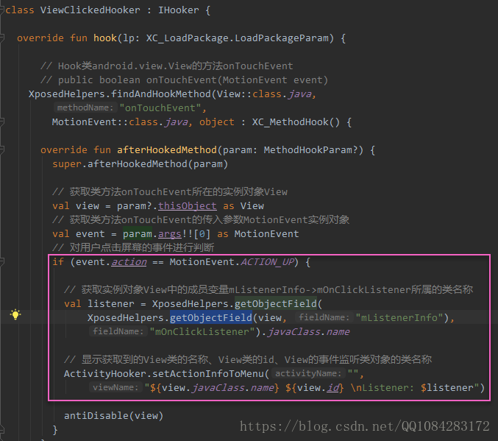Click the "onTouchEvent" string literal

point(160,108)
